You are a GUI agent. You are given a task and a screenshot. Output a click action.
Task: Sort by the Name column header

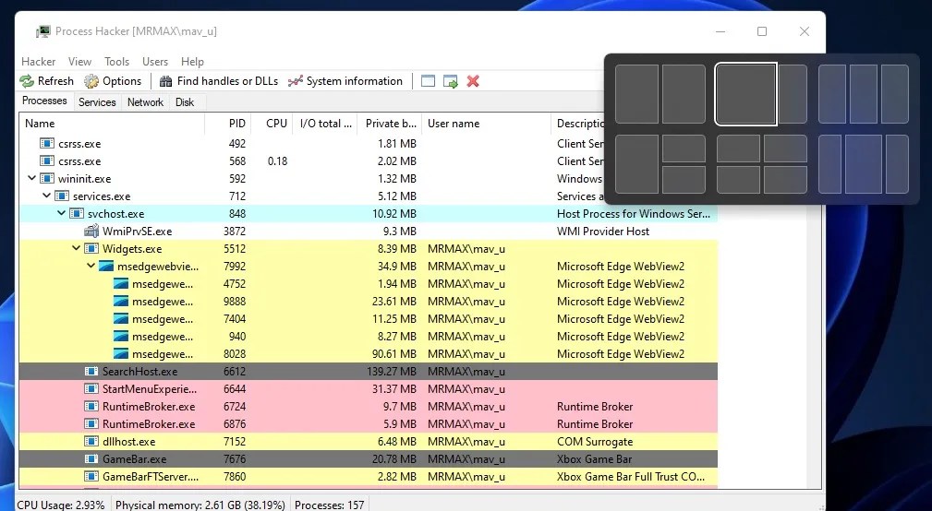coord(112,124)
